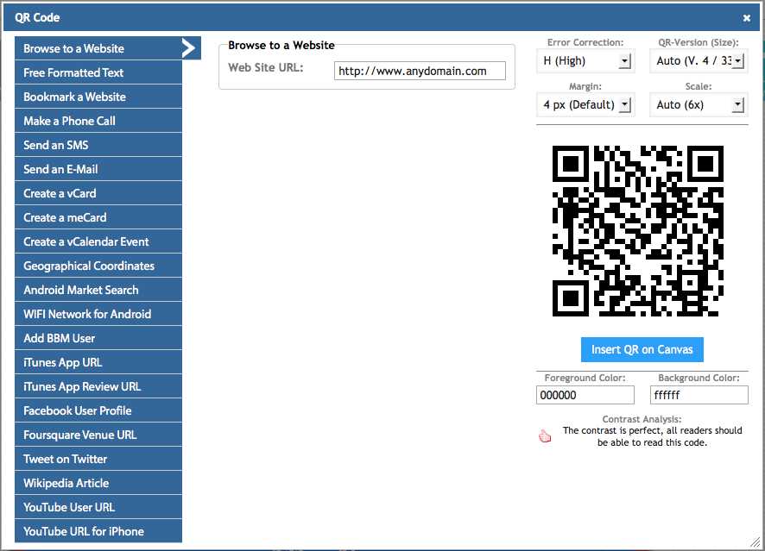765x551 pixels.
Task: Choose Facebook User Profile option
Action: point(98,410)
